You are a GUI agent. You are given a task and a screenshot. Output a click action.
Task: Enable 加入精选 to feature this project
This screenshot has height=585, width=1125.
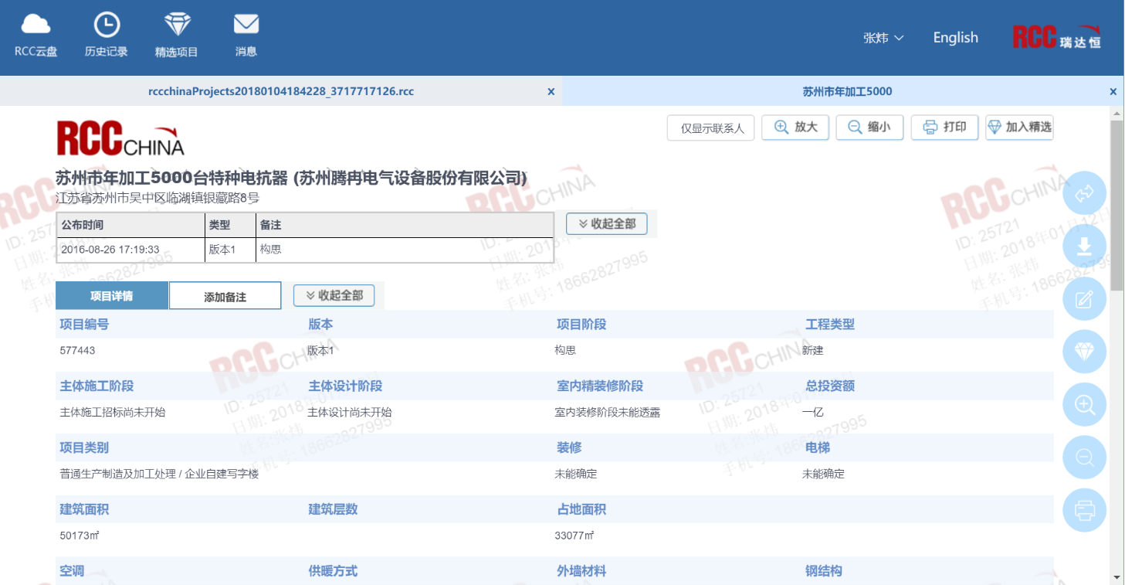(1019, 128)
